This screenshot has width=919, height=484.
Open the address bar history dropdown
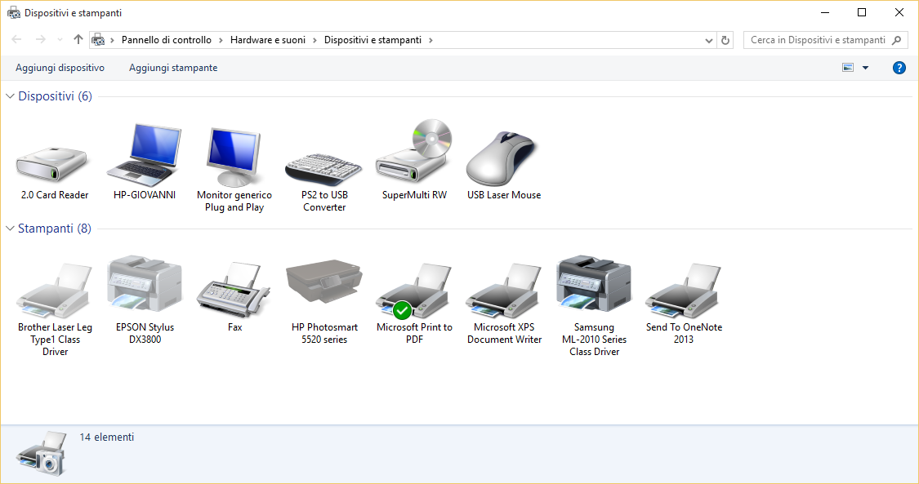(707, 39)
